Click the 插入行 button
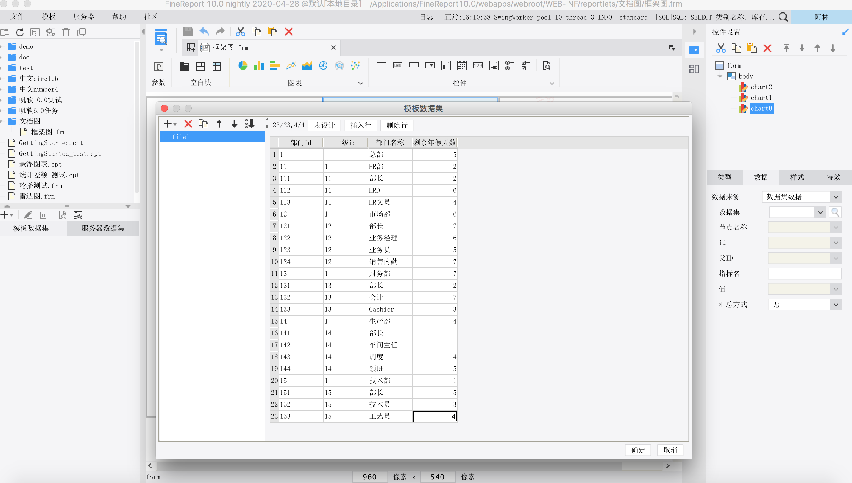 360,126
